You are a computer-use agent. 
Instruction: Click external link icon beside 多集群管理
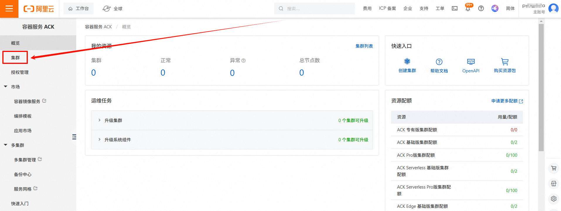(x=40, y=159)
